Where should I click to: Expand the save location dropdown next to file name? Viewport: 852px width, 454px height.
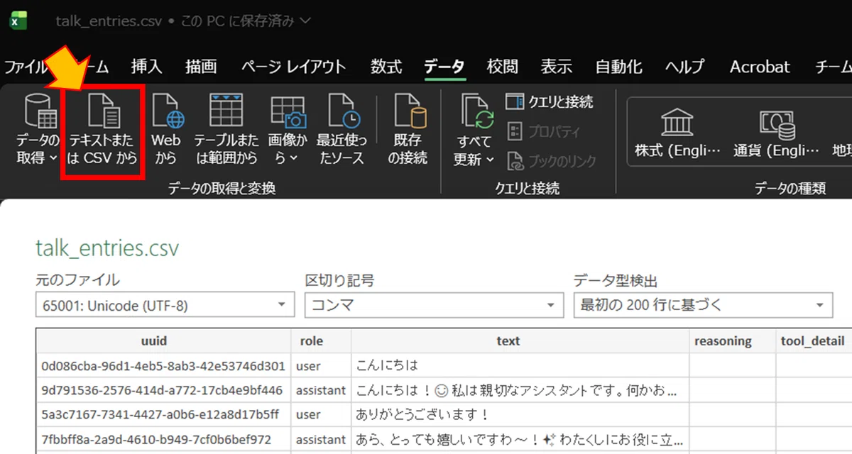click(x=306, y=21)
